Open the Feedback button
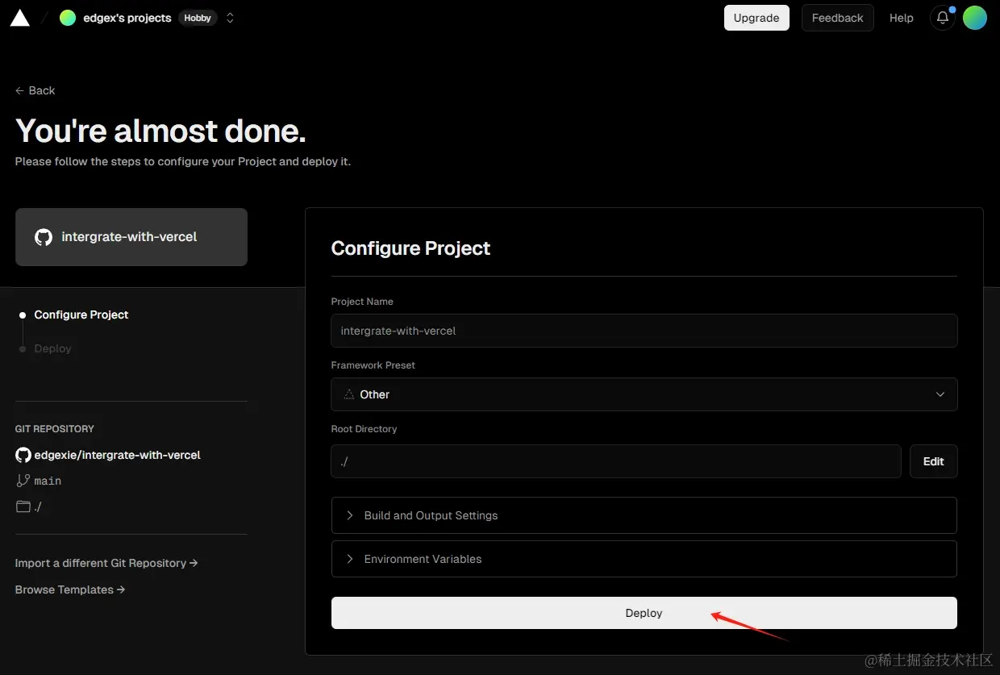 (x=837, y=18)
